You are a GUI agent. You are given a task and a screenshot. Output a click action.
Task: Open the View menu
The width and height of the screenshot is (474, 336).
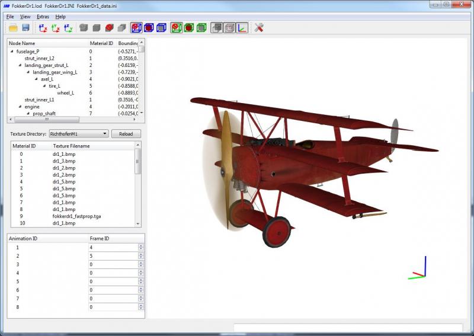25,17
